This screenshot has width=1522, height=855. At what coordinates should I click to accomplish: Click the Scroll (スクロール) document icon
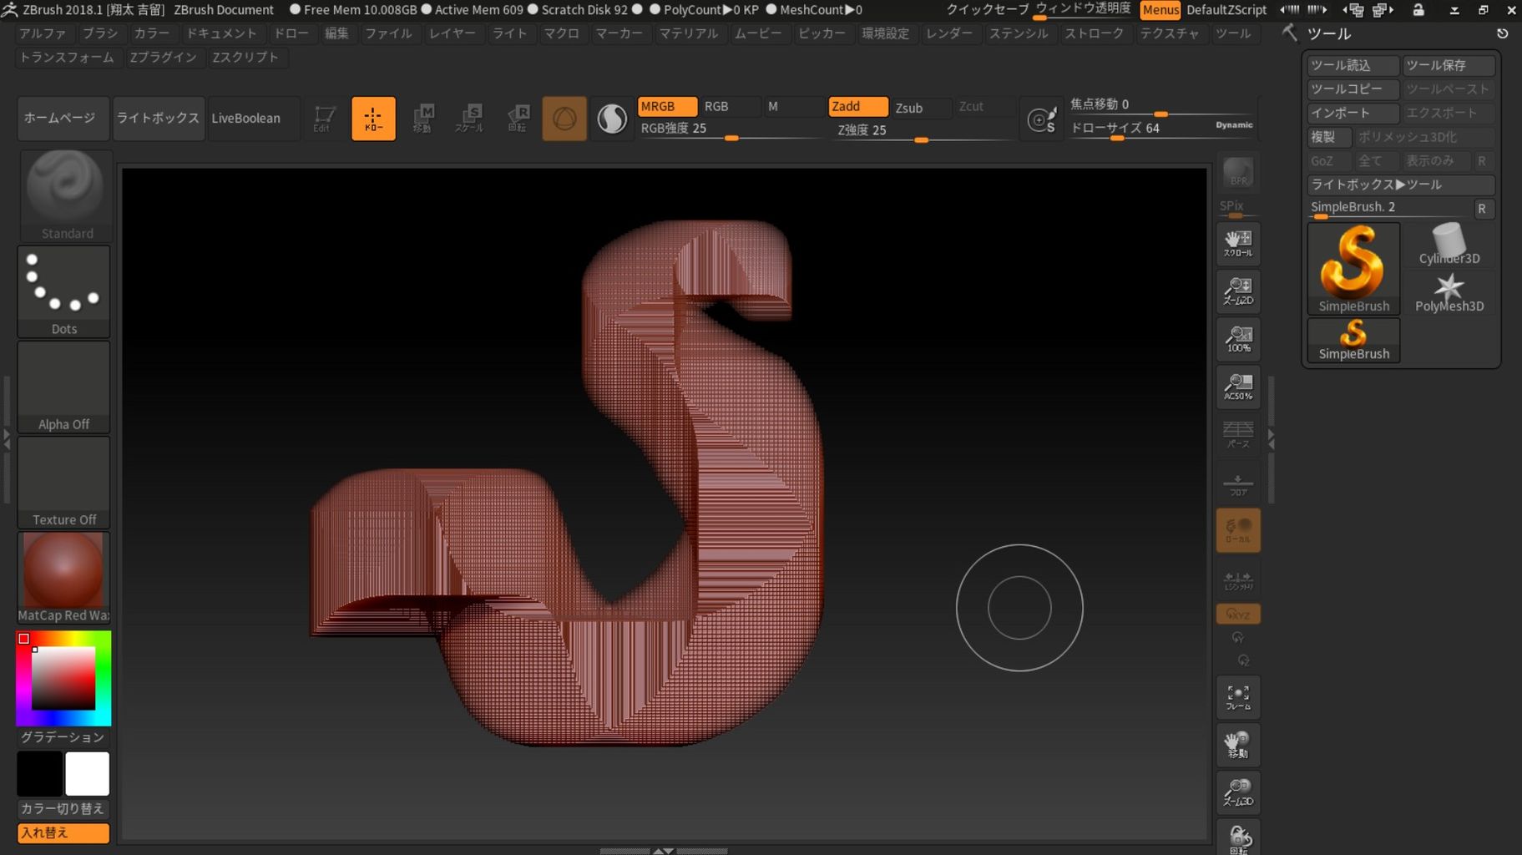pos(1238,243)
